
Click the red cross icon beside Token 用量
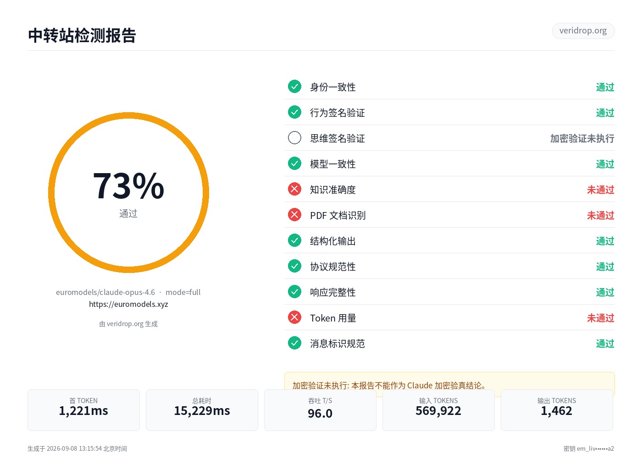coord(294,317)
